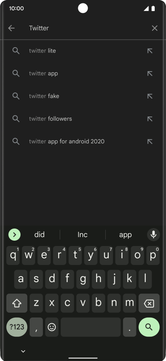This screenshot has width=166, height=361.
Task: Collapse keyboard with bottom down chevron
Action: click(x=23, y=351)
